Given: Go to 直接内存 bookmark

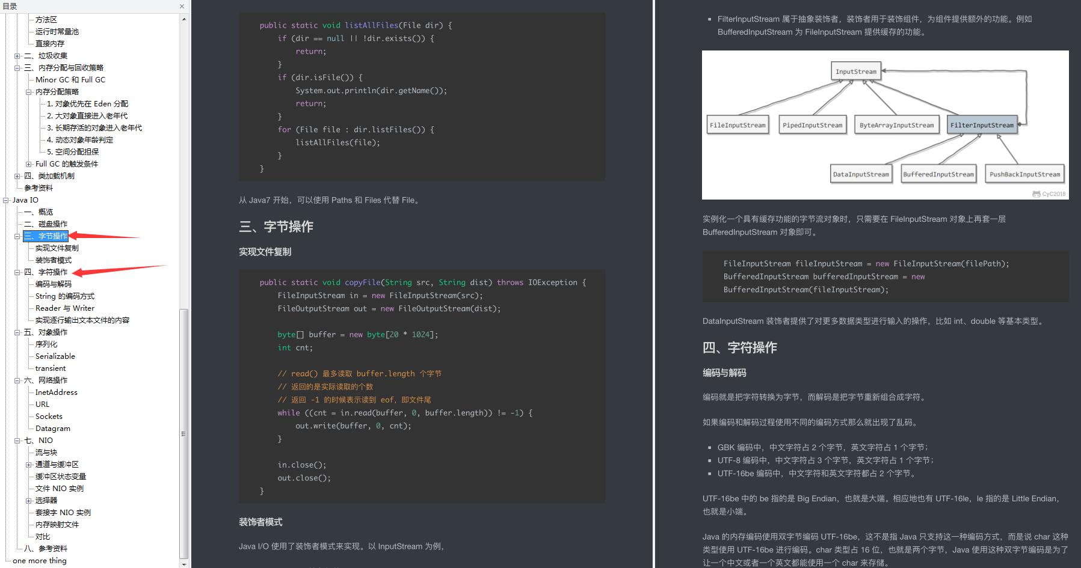Looking at the screenshot, I should point(50,44).
